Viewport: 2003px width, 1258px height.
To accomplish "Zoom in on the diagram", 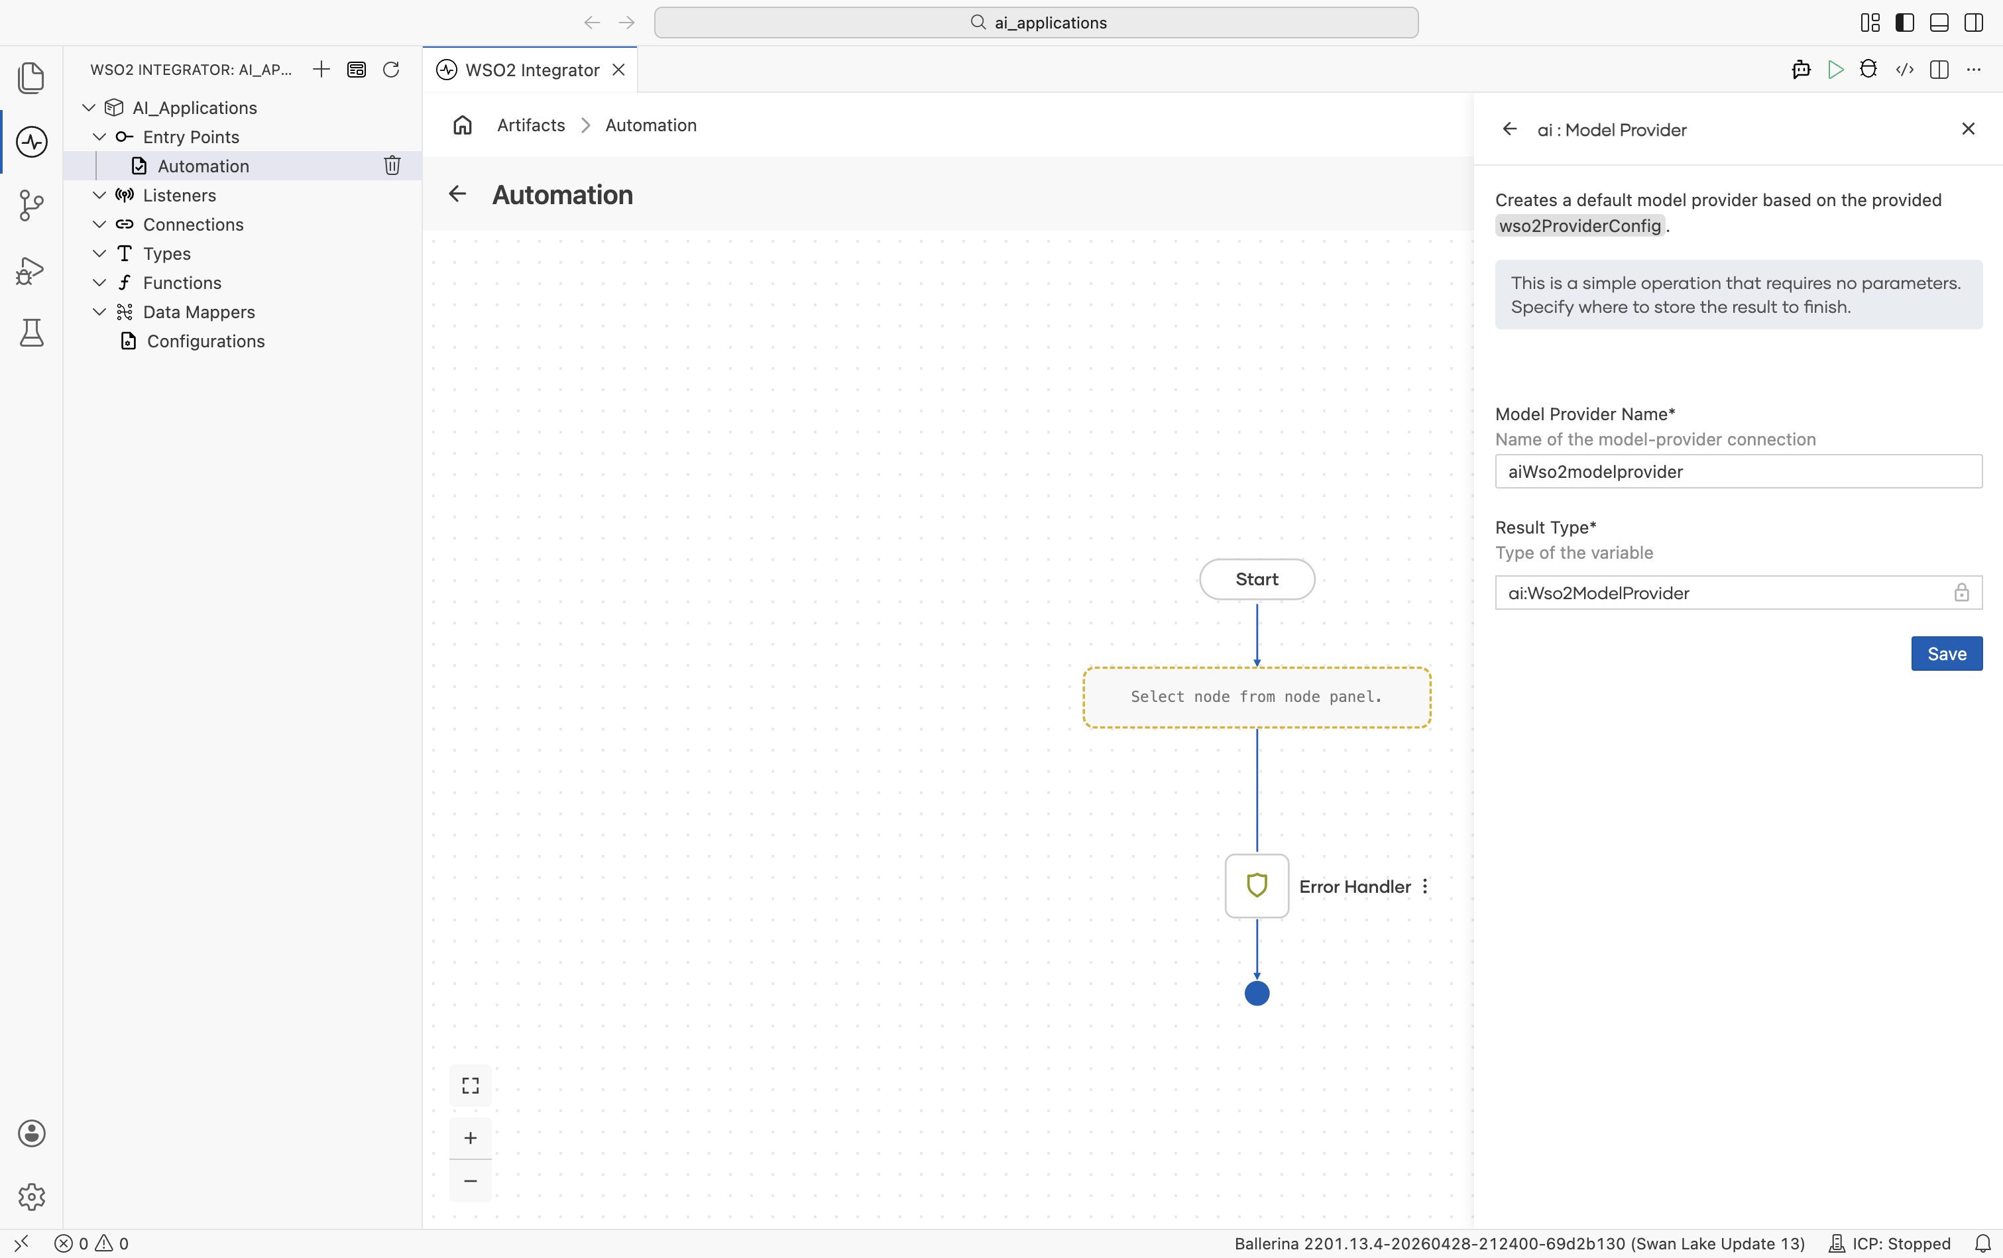I will (470, 1137).
